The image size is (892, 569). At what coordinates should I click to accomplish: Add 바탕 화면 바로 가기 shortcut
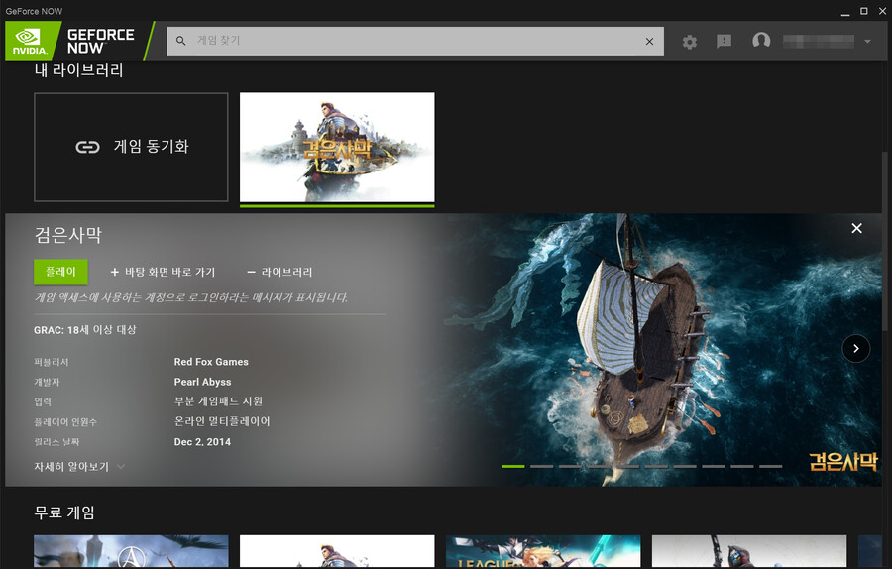163,272
